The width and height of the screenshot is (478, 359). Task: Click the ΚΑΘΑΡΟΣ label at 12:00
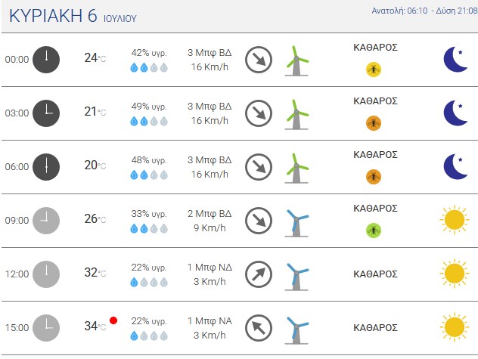click(x=375, y=274)
